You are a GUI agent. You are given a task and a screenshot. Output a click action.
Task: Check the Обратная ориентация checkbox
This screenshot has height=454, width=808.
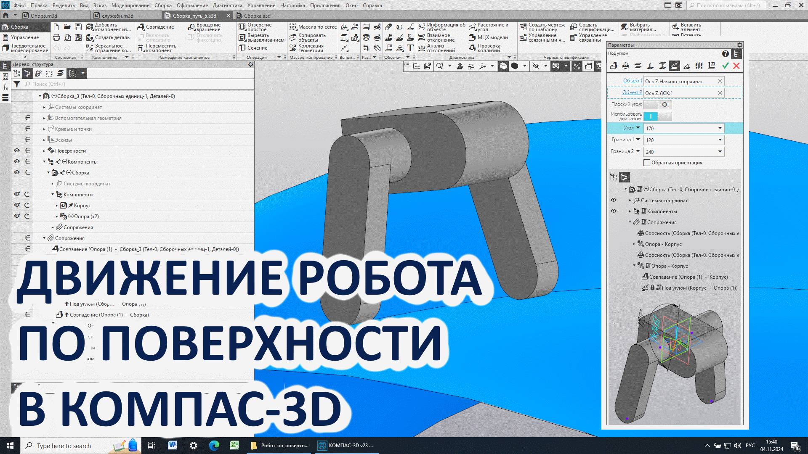coord(647,163)
